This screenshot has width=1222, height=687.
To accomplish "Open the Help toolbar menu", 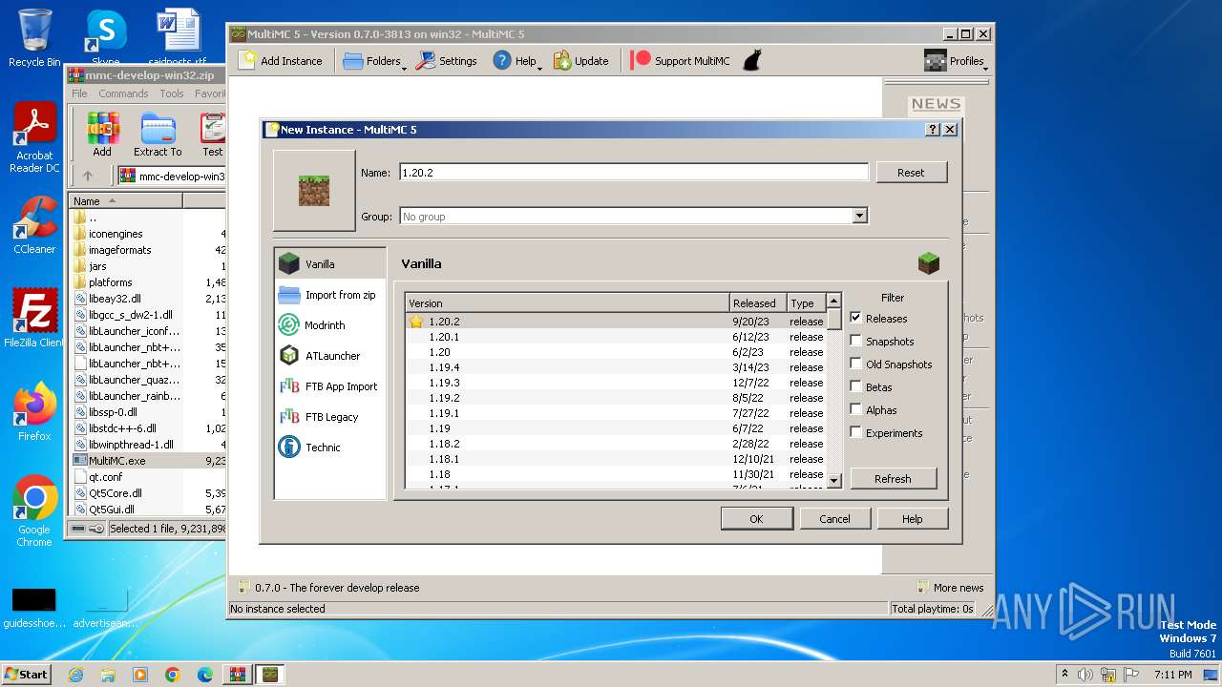I will [x=516, y=61].
